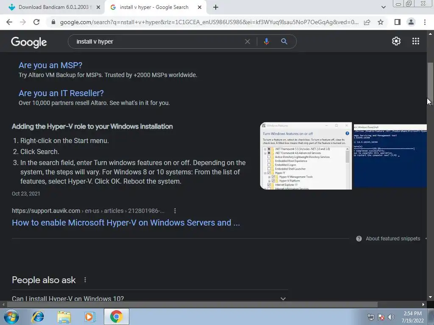View site security lock info
Viewport: 434px width, 325px height.
click(54, 22)
